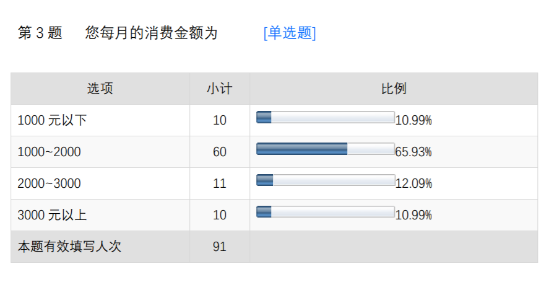Click the 选项 column header
This screenshot has width=549, height=295.
(100, 89)
